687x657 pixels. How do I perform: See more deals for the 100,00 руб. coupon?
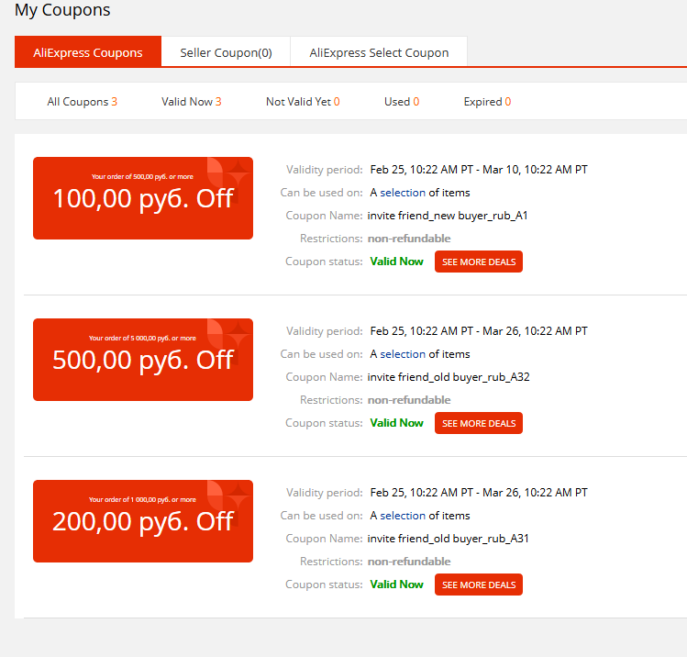click(x=479, y=262)
